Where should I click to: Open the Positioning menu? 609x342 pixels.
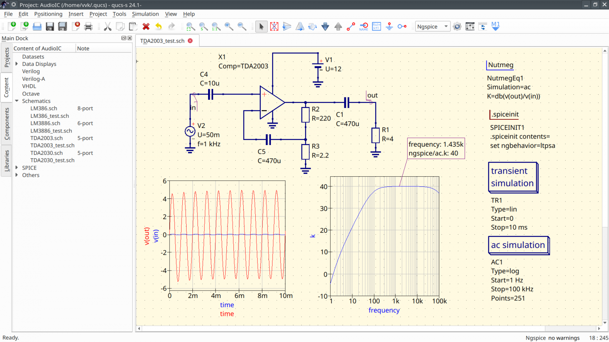click(48, 14)
